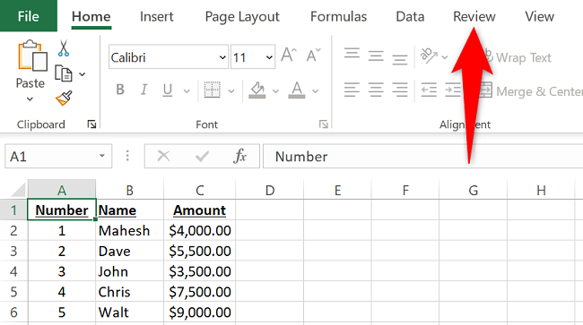The height and width of the screenshot is (325, 583).
Task: Select the cell containing John
Action: 129,271
